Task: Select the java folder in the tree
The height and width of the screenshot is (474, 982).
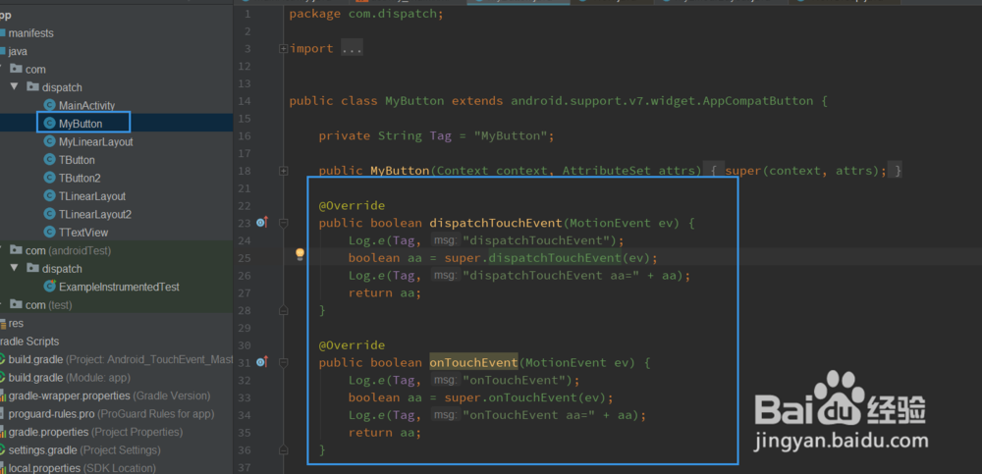Action: [x=18, y=51]
